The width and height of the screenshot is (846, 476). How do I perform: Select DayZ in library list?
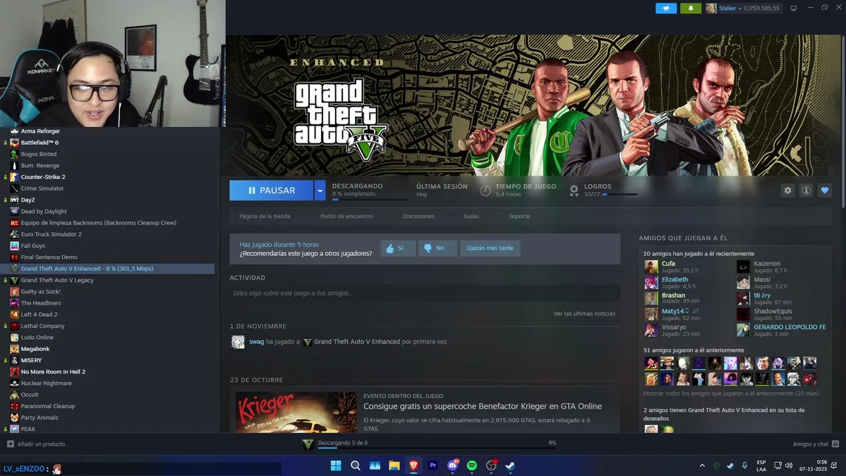click(x=28, y=200)
